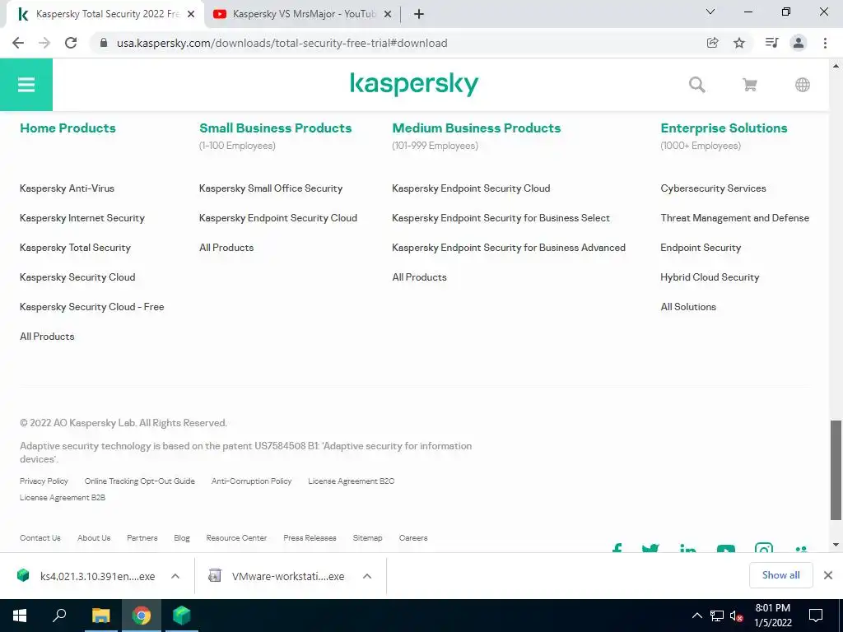Click the page vertical scrollbar thumb
Screen dimensions: 843x632
[x=836, y=470]
